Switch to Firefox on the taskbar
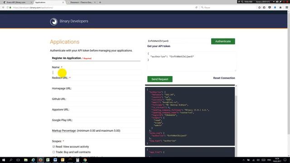290x163 pixels. [x=40, y=160]
